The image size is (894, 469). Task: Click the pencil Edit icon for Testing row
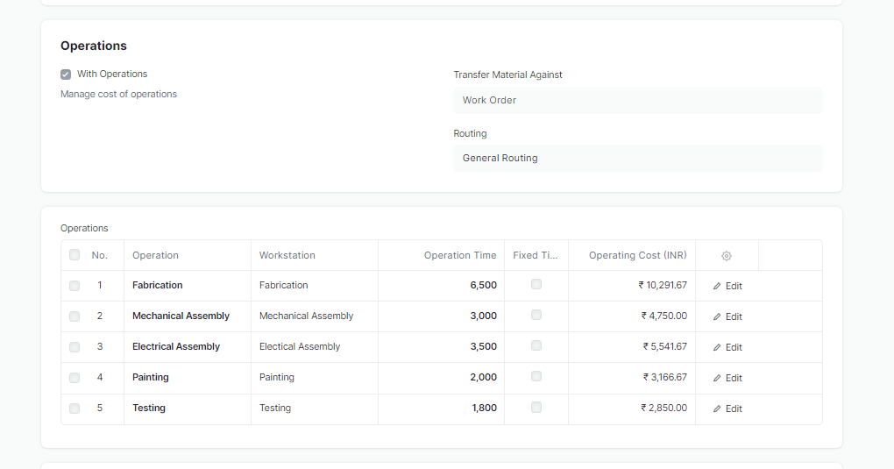[718, 409]
